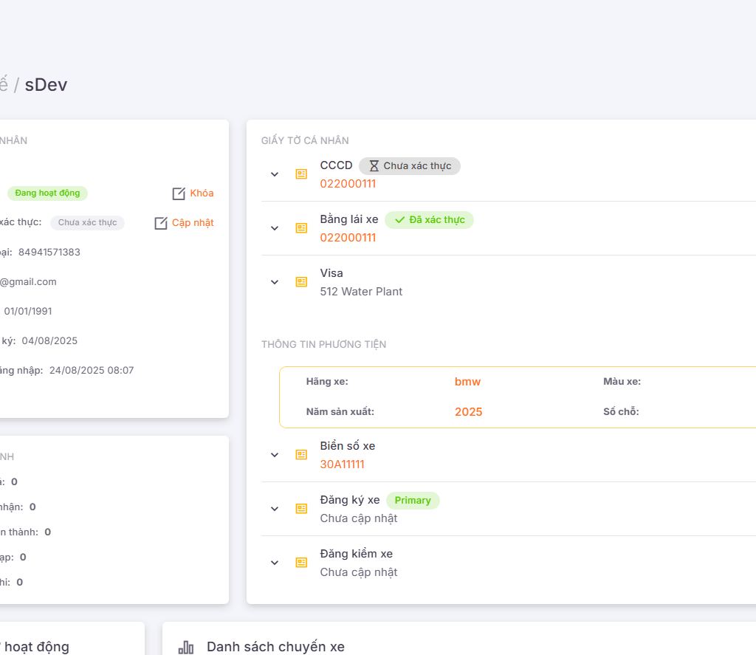Screen dimensions: 756x655
Task: Click the Đăng ký xe document icon
Action: [x=301, y=509]
